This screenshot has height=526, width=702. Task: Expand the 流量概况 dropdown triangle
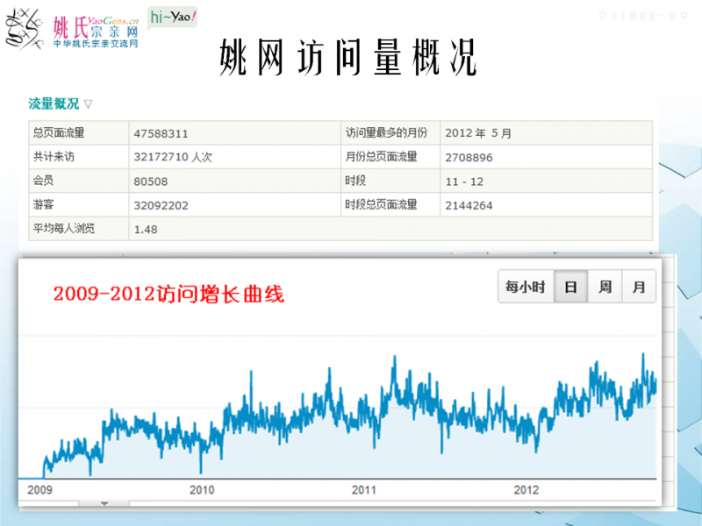coord(88,104)
